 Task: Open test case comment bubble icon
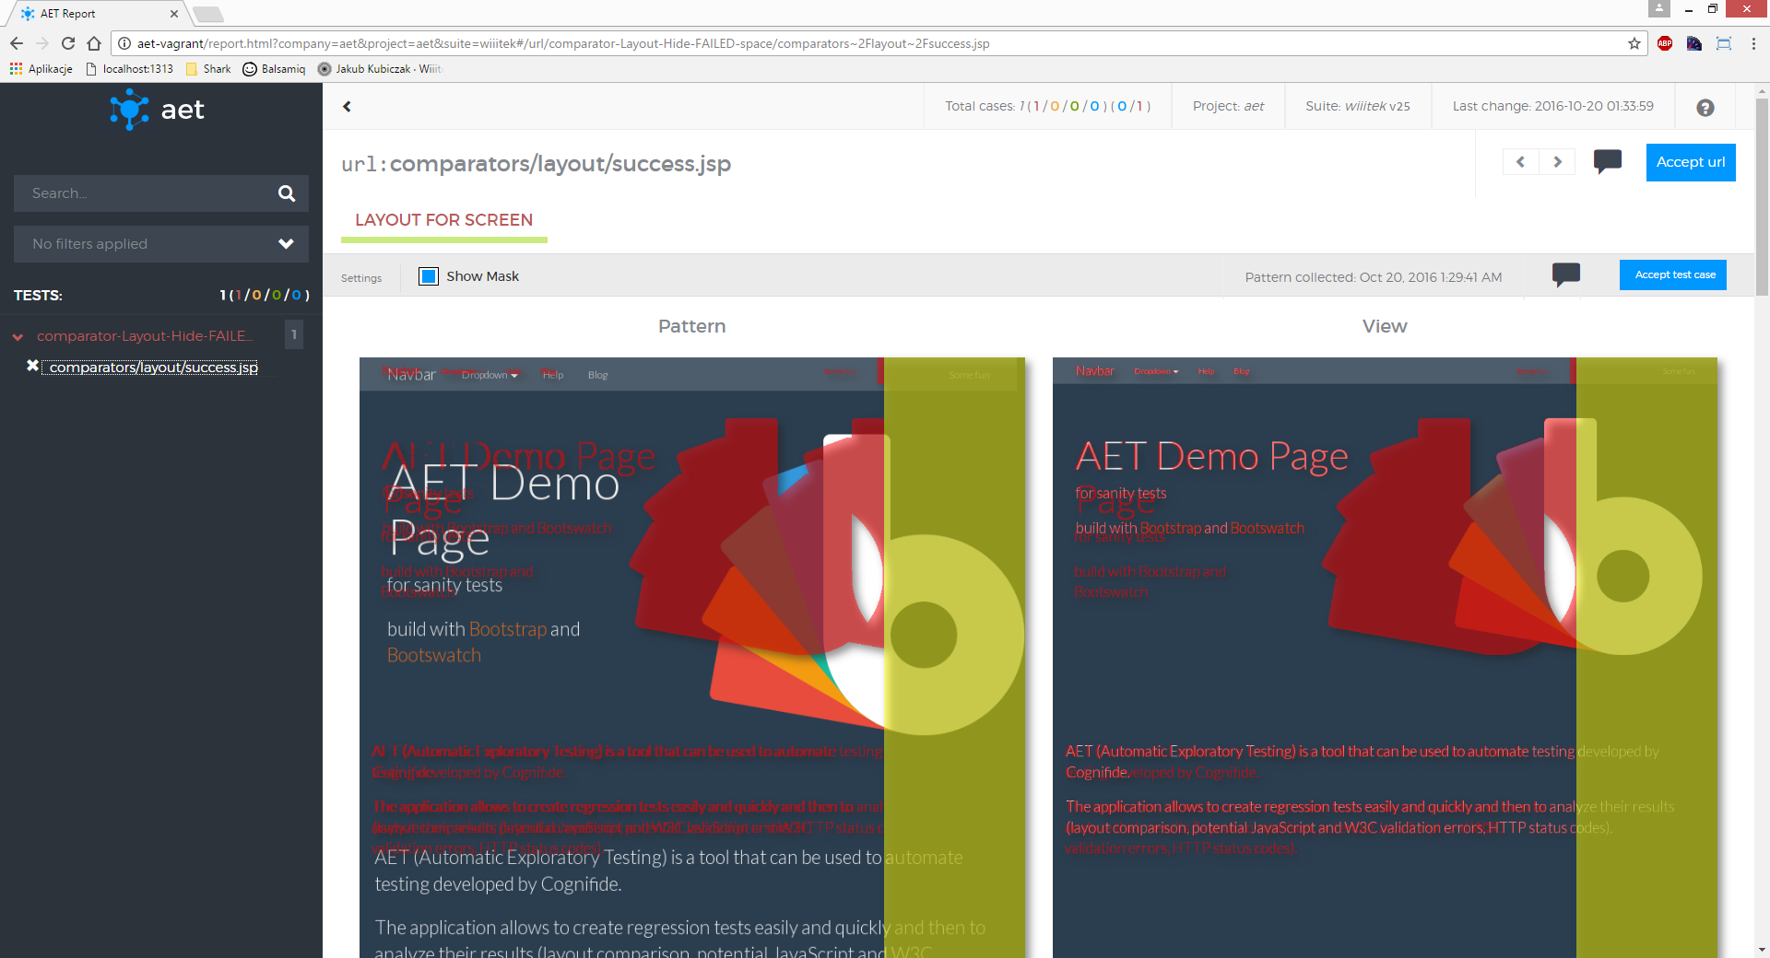pos(1565,275)
